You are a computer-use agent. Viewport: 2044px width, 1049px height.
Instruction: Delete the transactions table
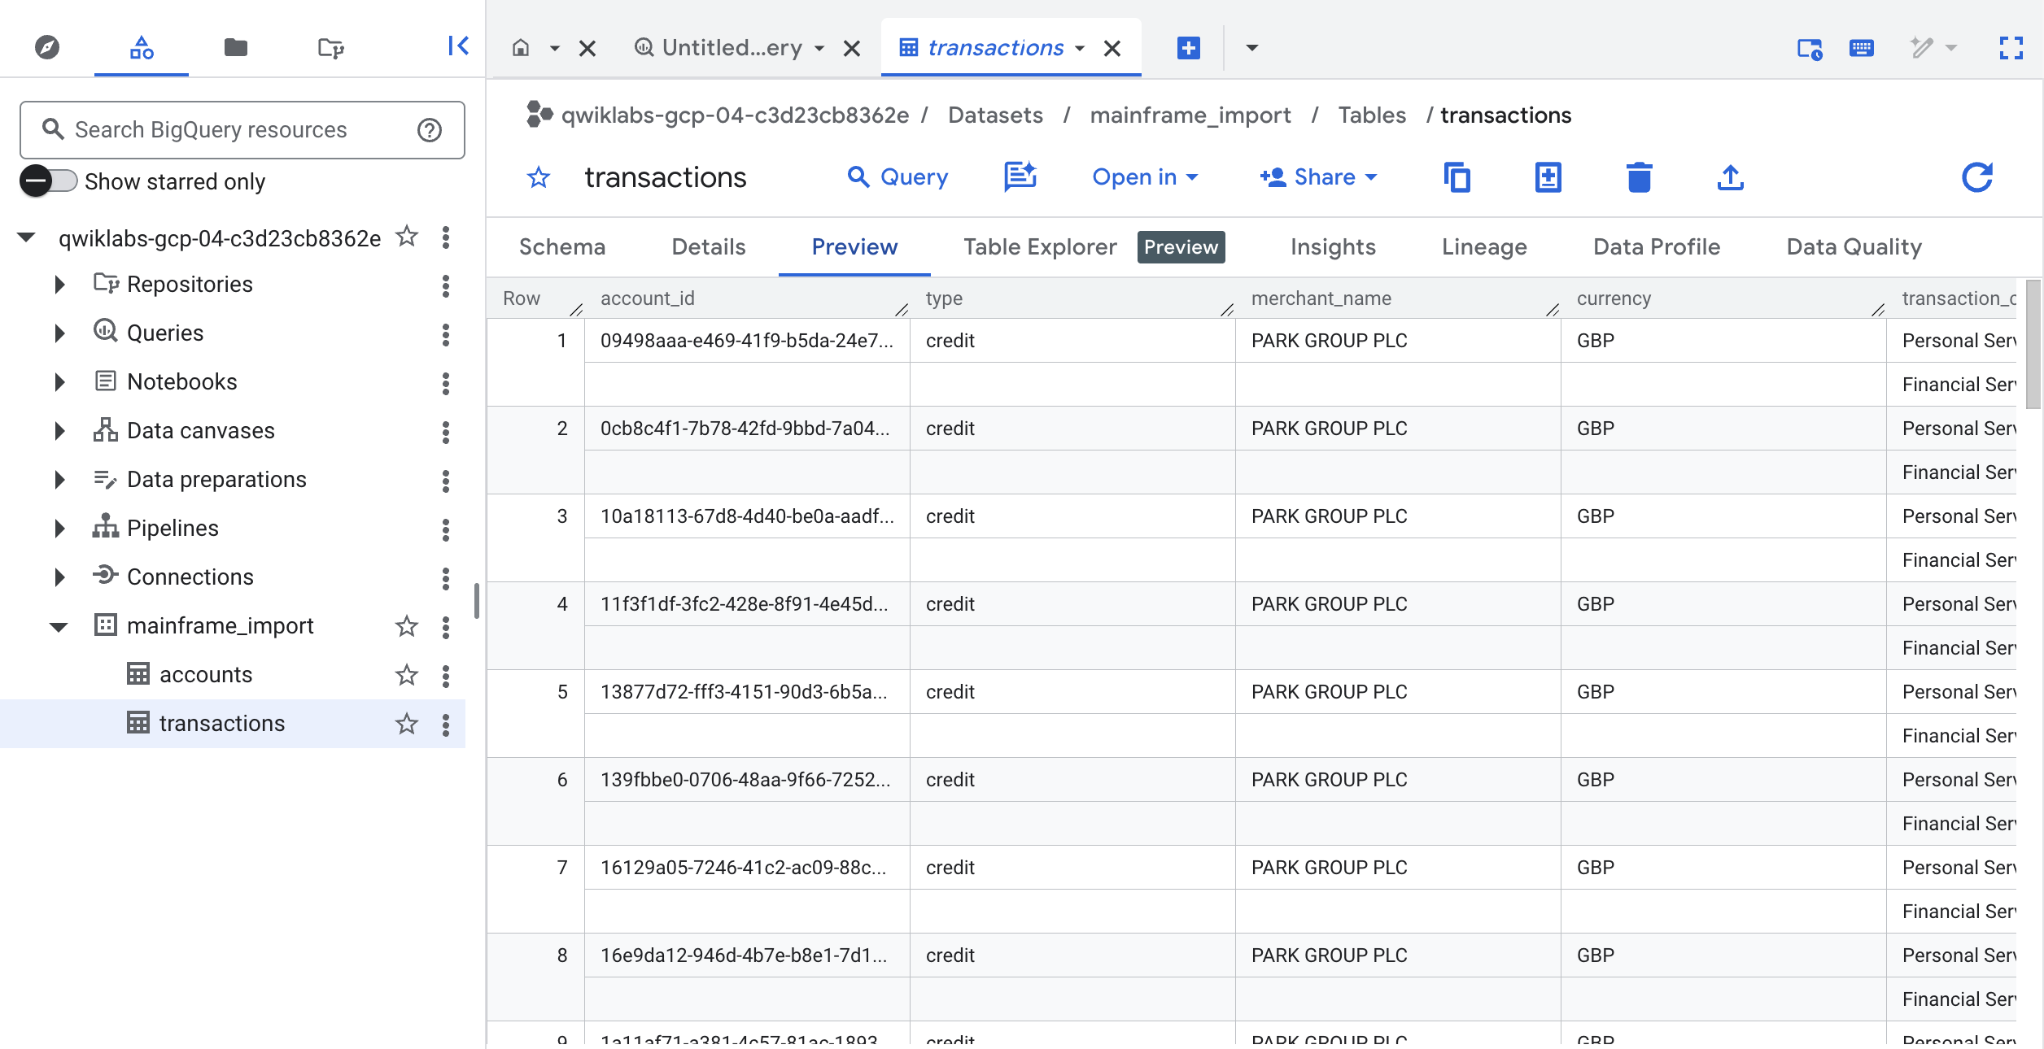click(x=1639, y=177)
